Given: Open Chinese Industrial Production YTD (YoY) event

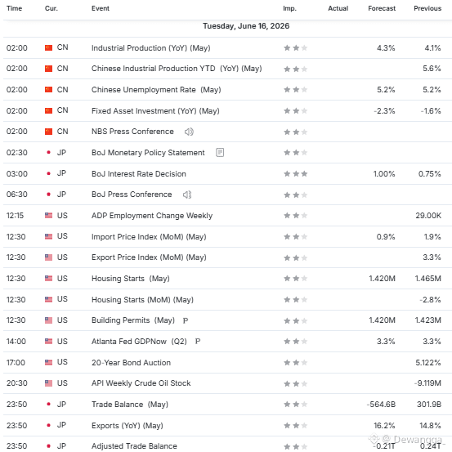Looking at the screenshot, I should (x=177, y=69).
